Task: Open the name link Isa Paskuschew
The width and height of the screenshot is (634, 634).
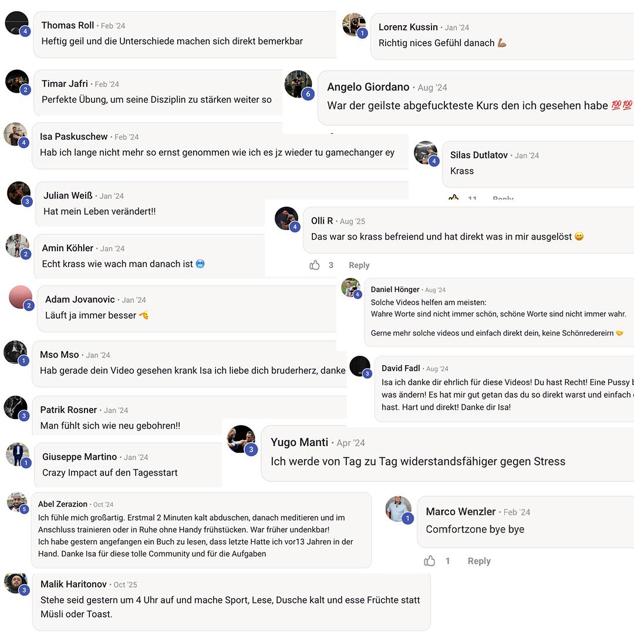Action: 74,137
